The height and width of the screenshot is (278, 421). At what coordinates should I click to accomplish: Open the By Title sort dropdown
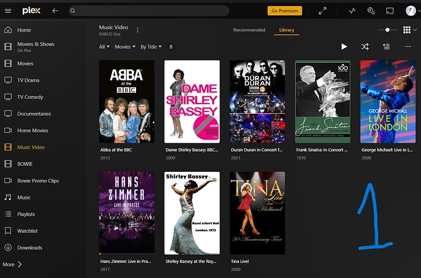[x=151, y=47]
